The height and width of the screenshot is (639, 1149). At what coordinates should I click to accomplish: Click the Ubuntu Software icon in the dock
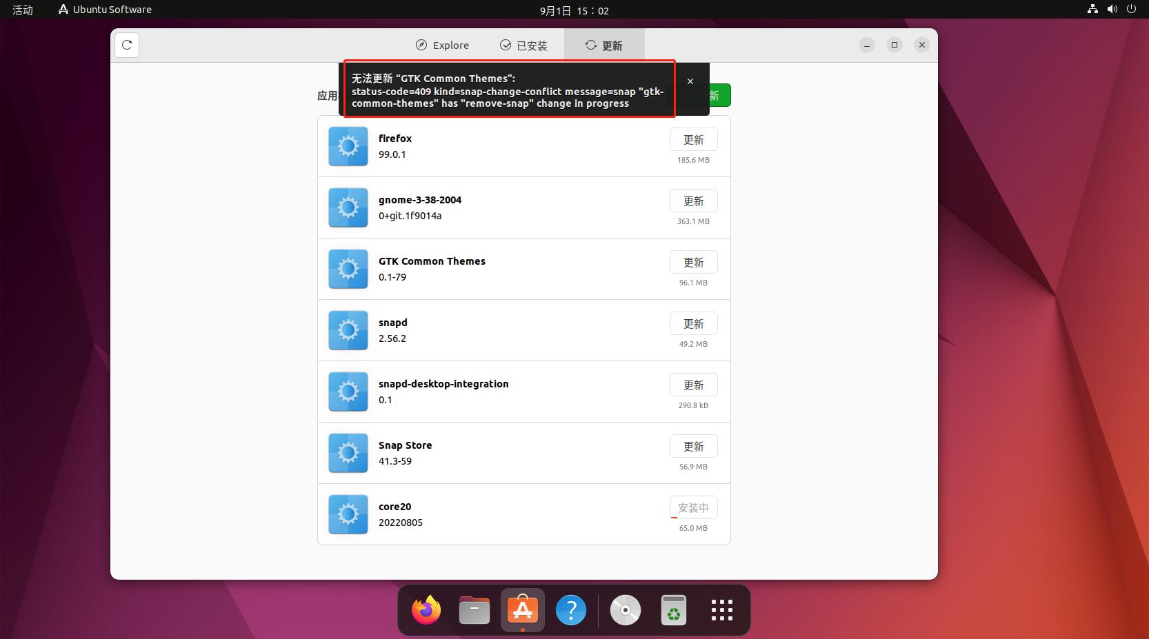[523, 610]
